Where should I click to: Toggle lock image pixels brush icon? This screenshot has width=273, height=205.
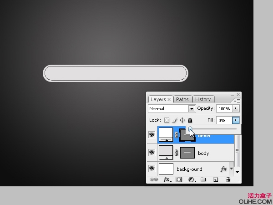point(175,120)
